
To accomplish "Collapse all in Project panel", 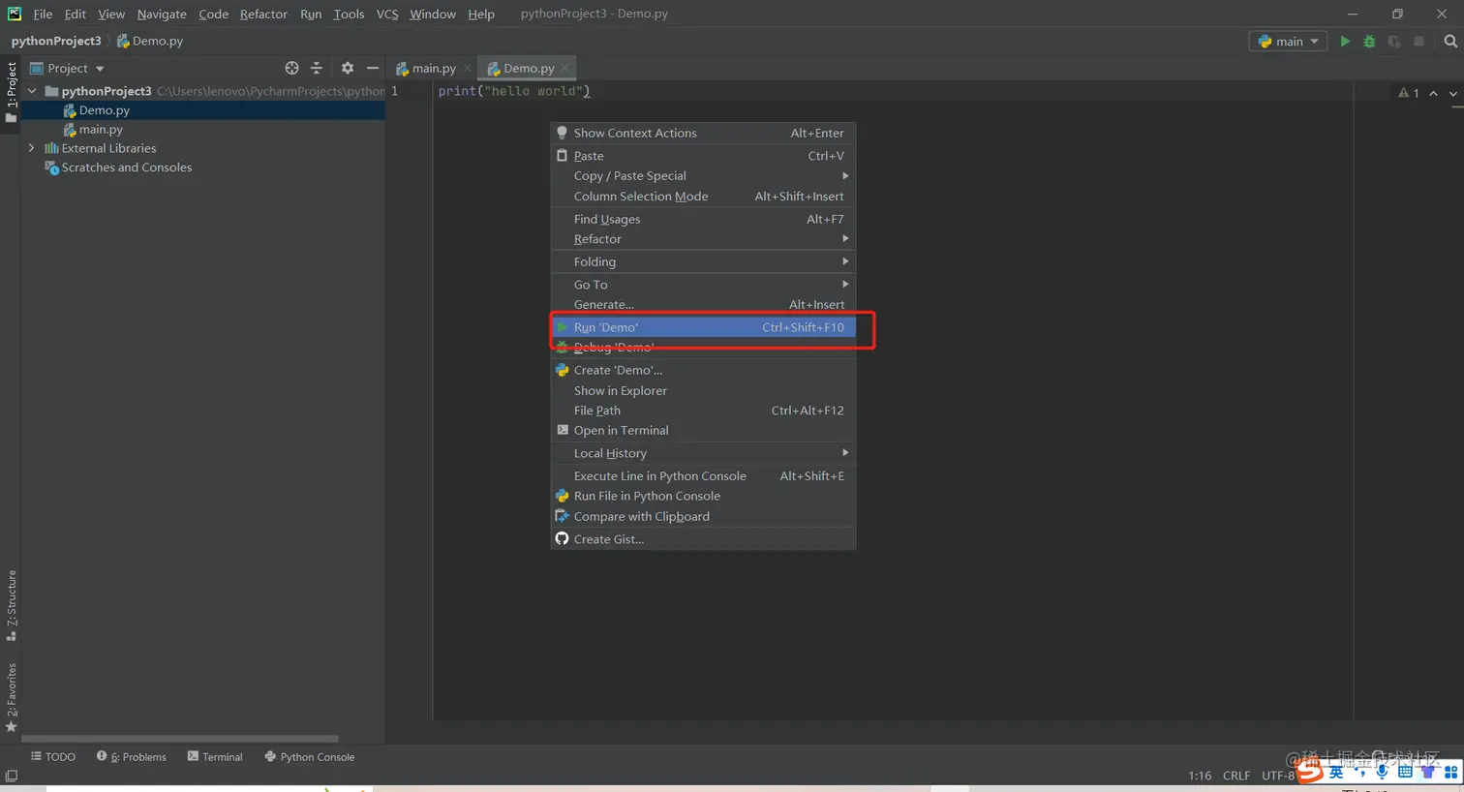I will (x=317, y=69).
